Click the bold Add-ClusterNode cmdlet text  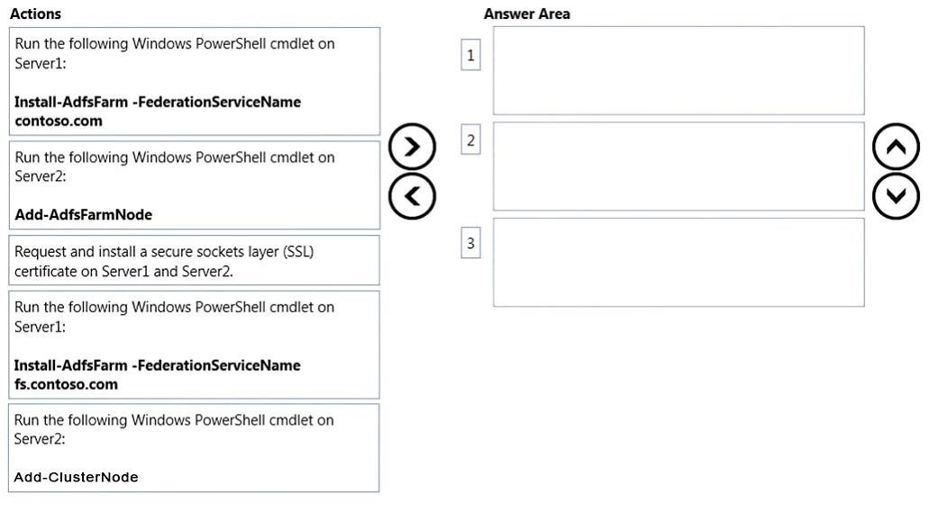coord(76,477)
